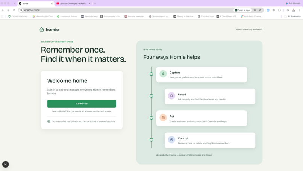Click the Open in app button
Viewport: 303px width, 171px height.
pyautogui.click(x=242, y=10)
